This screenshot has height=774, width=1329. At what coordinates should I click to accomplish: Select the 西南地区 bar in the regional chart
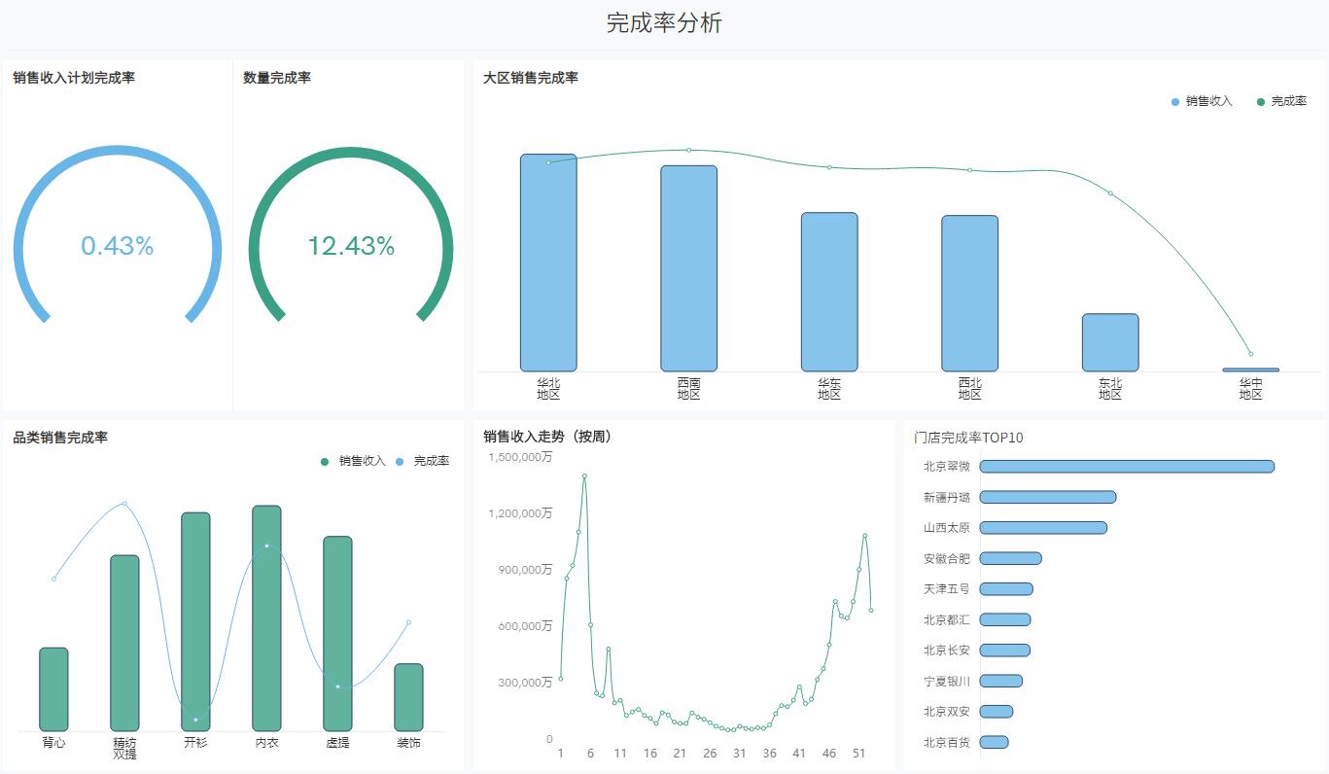pos(688,267)
